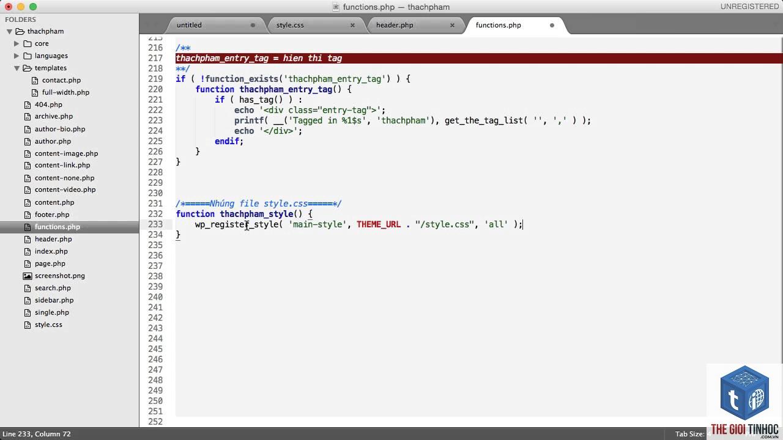Image resolution: width=783 pixels, height=440 pixels.
Task: Expand the core folder arrow
Action: [17, 43]
